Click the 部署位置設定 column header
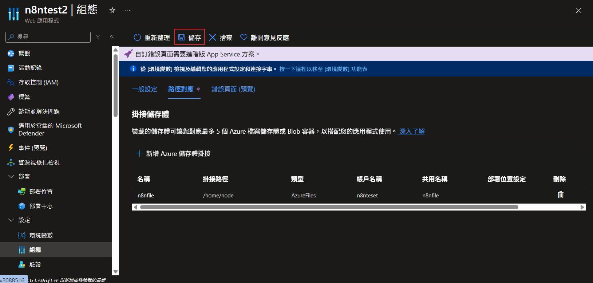Viewport: 593px width, 283px height. point(507,179)
